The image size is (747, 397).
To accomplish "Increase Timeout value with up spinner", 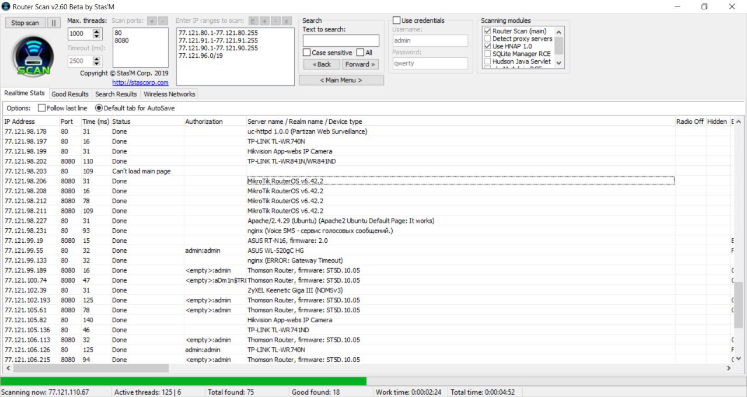I will (x=97, y=58).
